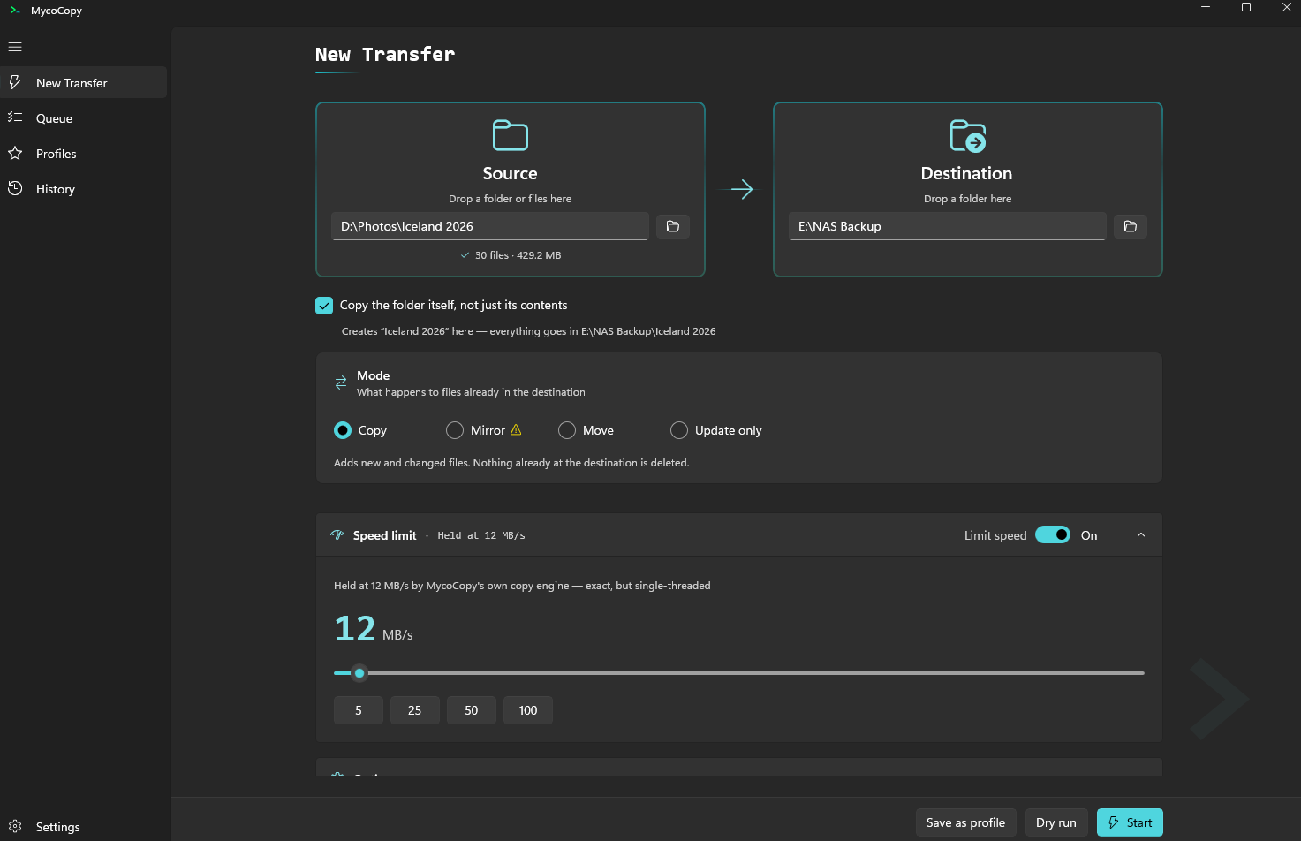Click the speed limit slider thumb

coord(359,673)
